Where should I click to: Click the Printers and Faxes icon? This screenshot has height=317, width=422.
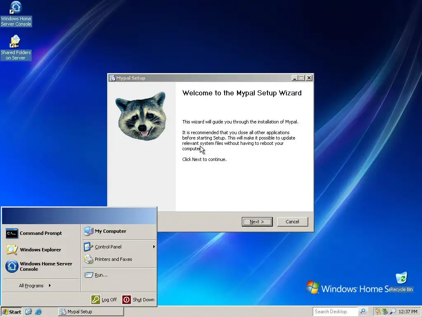click(89, 259)
